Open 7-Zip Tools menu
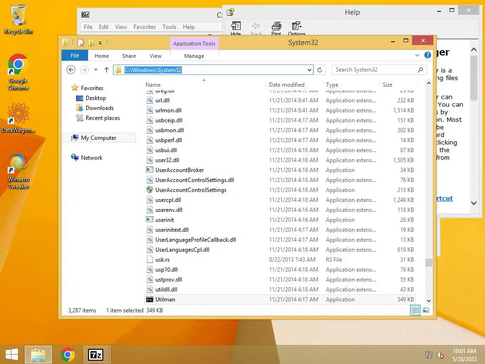Image resolution: width=485 pixels, height=364 pixels. 169,27
